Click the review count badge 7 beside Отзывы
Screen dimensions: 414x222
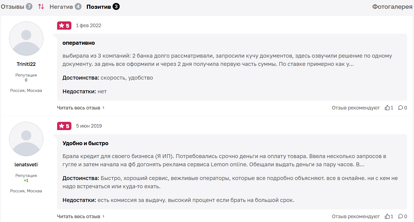(x=29, y=7)
